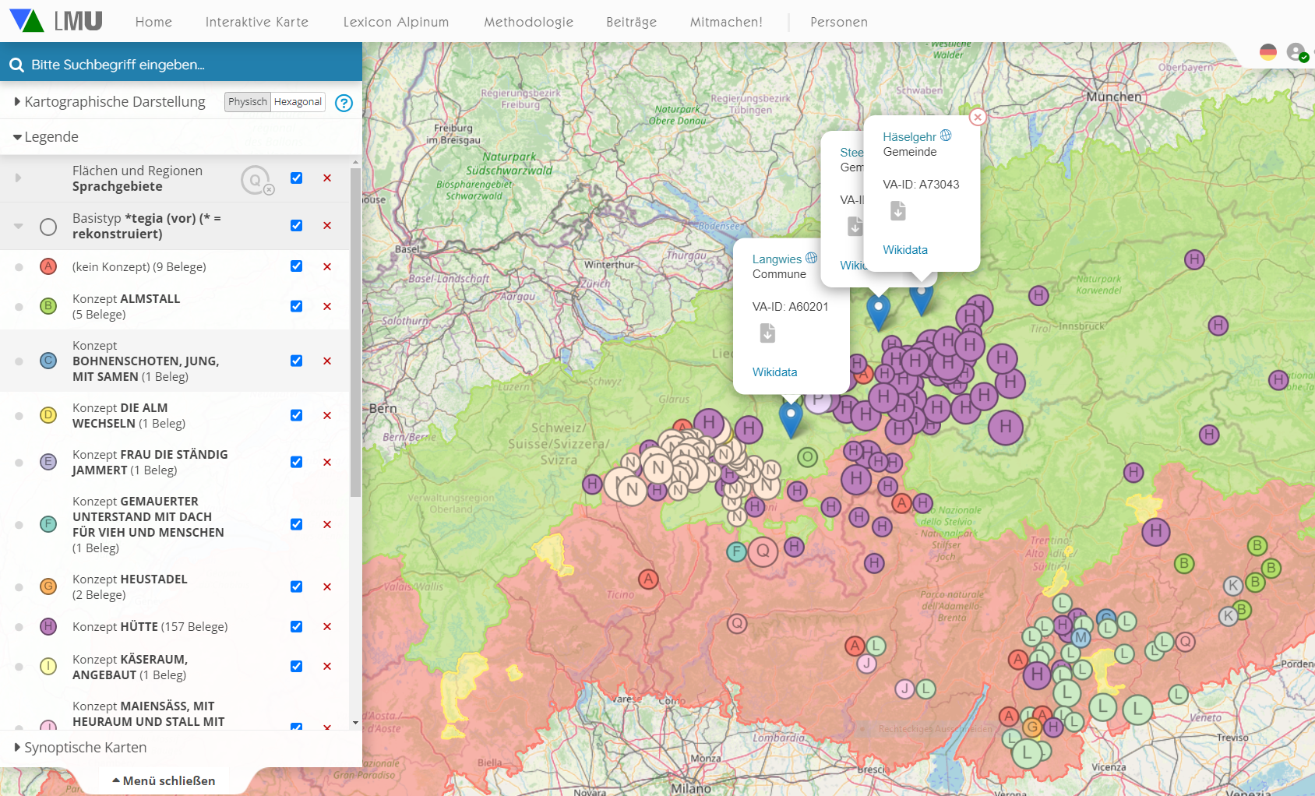Expand the Synoptische Karten section

[x=80, y=748]
